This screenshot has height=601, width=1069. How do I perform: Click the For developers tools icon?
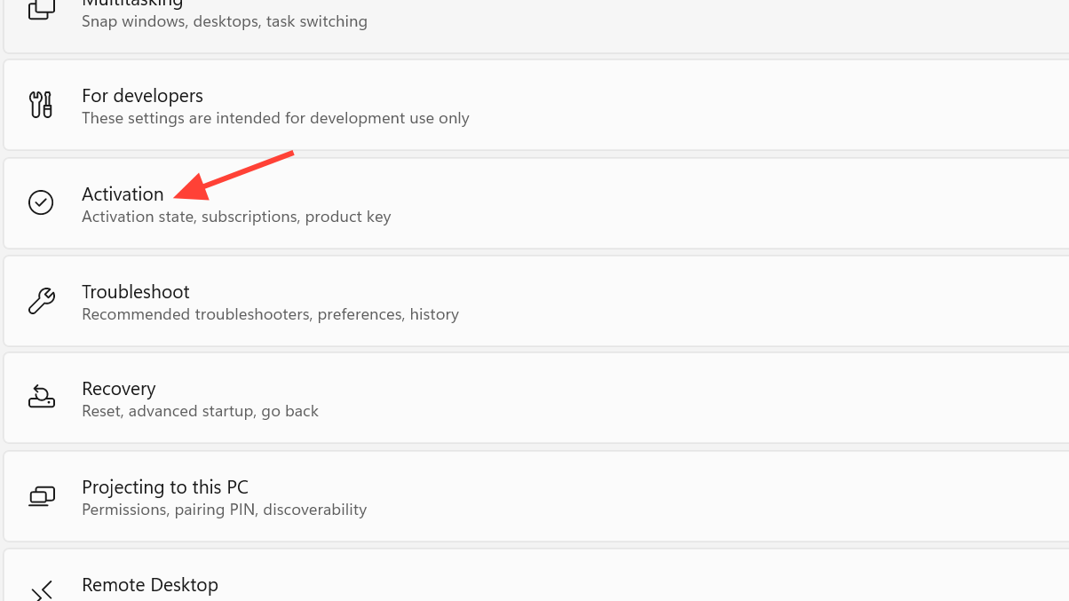(x=41, y=105)
